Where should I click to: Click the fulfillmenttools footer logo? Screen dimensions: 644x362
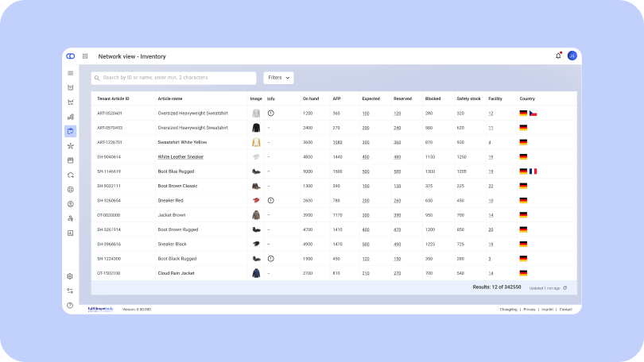[100, 309]
